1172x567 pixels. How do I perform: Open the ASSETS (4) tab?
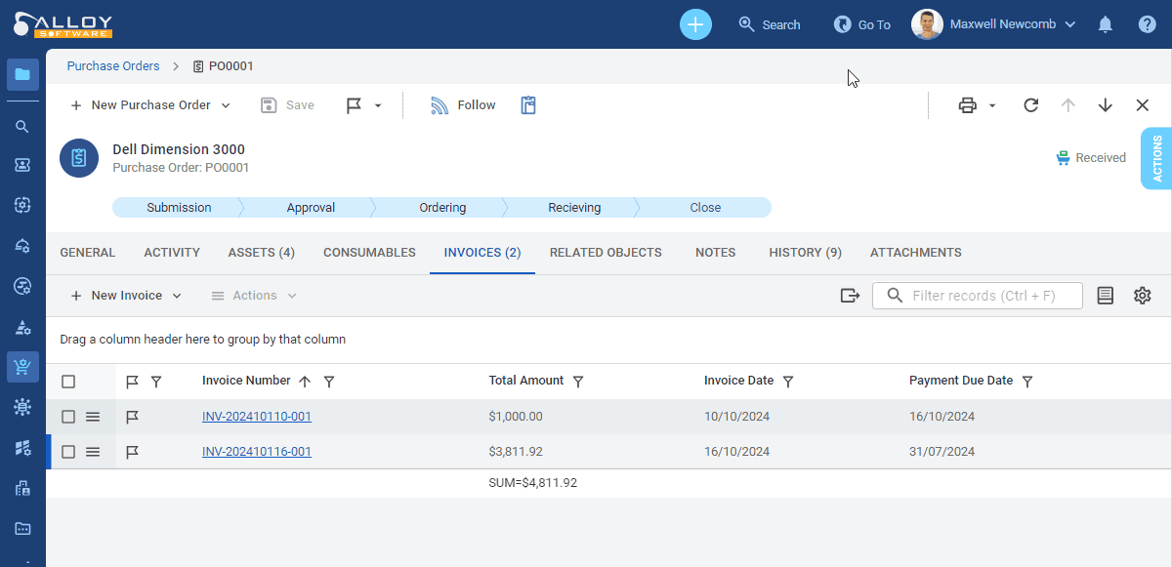pos(262,253)
